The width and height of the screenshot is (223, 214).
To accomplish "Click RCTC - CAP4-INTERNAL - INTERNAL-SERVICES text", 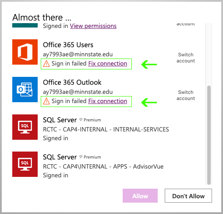I will (106, 129).
